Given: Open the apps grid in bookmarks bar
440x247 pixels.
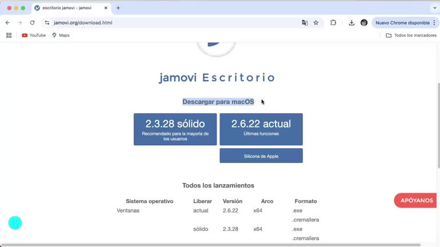Looking at the screenshot, I should coord(9,35).
